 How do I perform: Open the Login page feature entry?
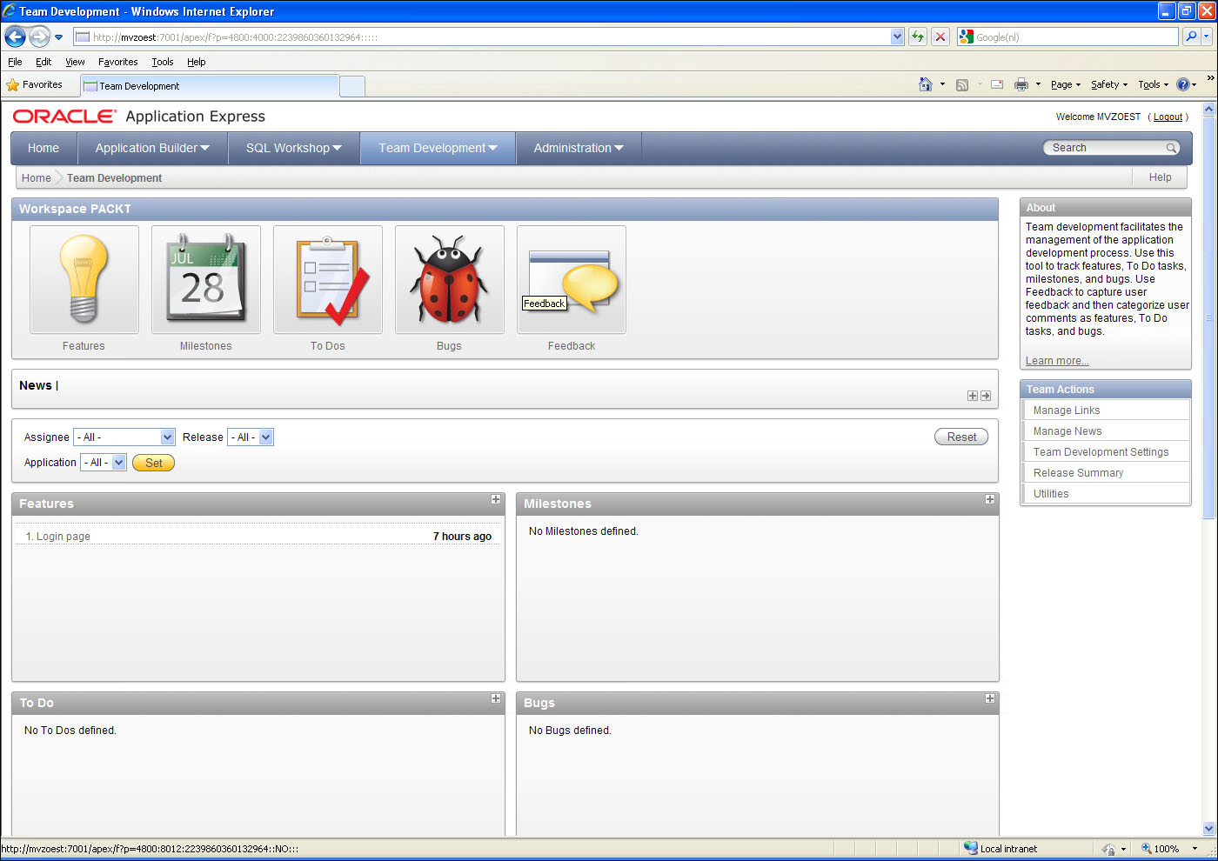click(63, 537)
